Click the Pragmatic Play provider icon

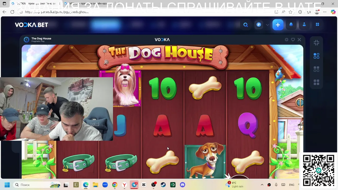26,40
